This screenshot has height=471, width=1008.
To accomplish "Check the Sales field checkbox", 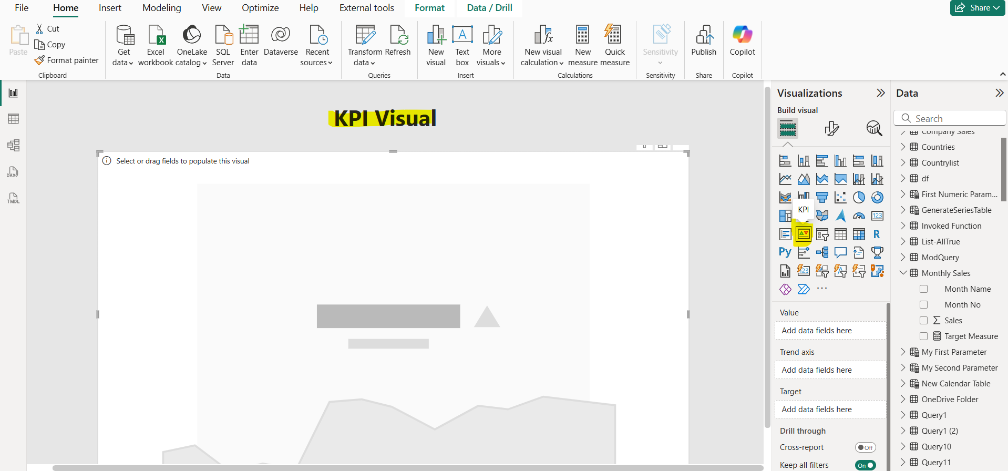I will pos(923,321).
